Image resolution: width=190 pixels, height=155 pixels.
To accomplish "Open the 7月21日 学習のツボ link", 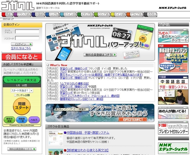I will pos(66,93).
